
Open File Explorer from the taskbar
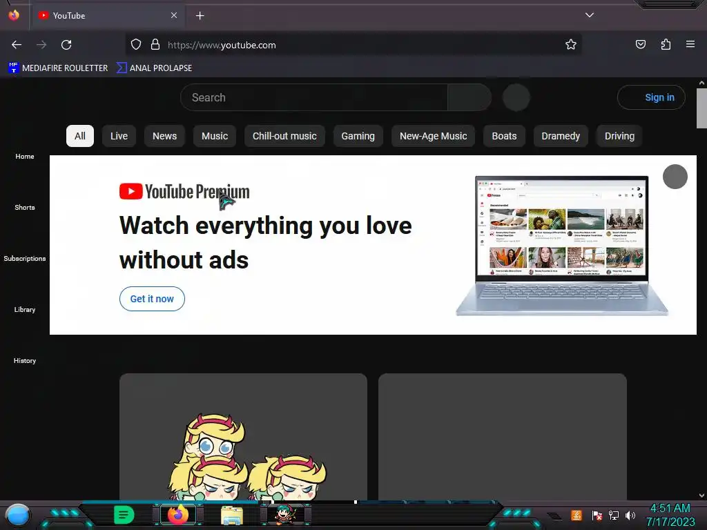[x=232, y=515]
